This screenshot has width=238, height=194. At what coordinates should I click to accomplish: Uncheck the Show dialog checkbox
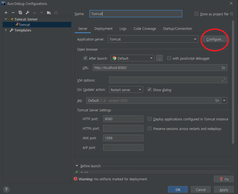pyautogui.click(x=149, y=89)
